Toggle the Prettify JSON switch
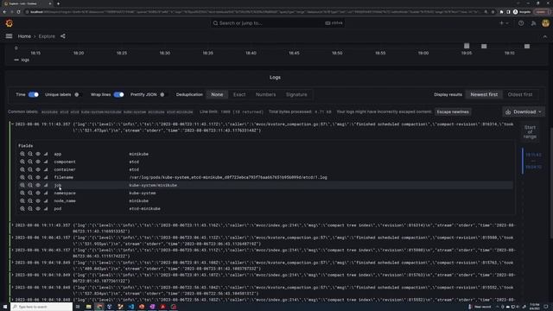Screen dimensions: 553x311 click(163, 94)
